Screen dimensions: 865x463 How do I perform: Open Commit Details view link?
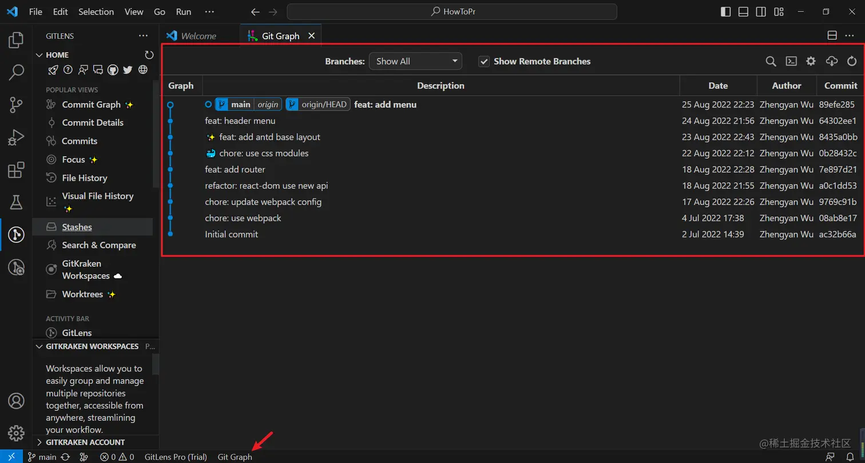pyautogui.click(x=93, y=122)
